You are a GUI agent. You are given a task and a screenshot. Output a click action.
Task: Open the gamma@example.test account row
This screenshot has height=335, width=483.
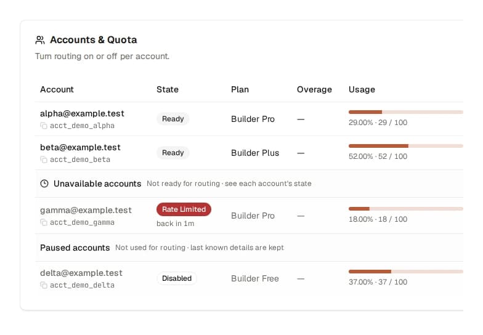pyautogui.click(x=249, y=216)
